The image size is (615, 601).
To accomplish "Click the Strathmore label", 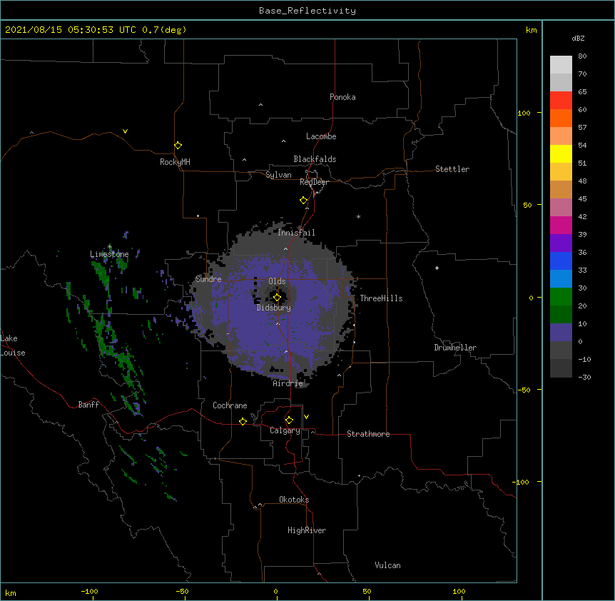I will pyautogui.click(x=368, y=434).
